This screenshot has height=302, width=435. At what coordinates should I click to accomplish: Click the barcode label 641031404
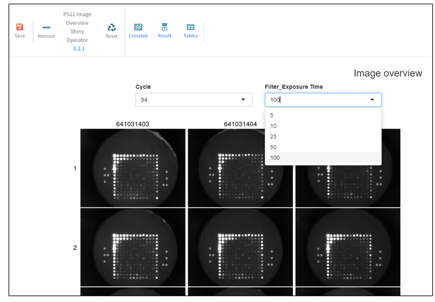pyautogui.click(x=240, y=124)
